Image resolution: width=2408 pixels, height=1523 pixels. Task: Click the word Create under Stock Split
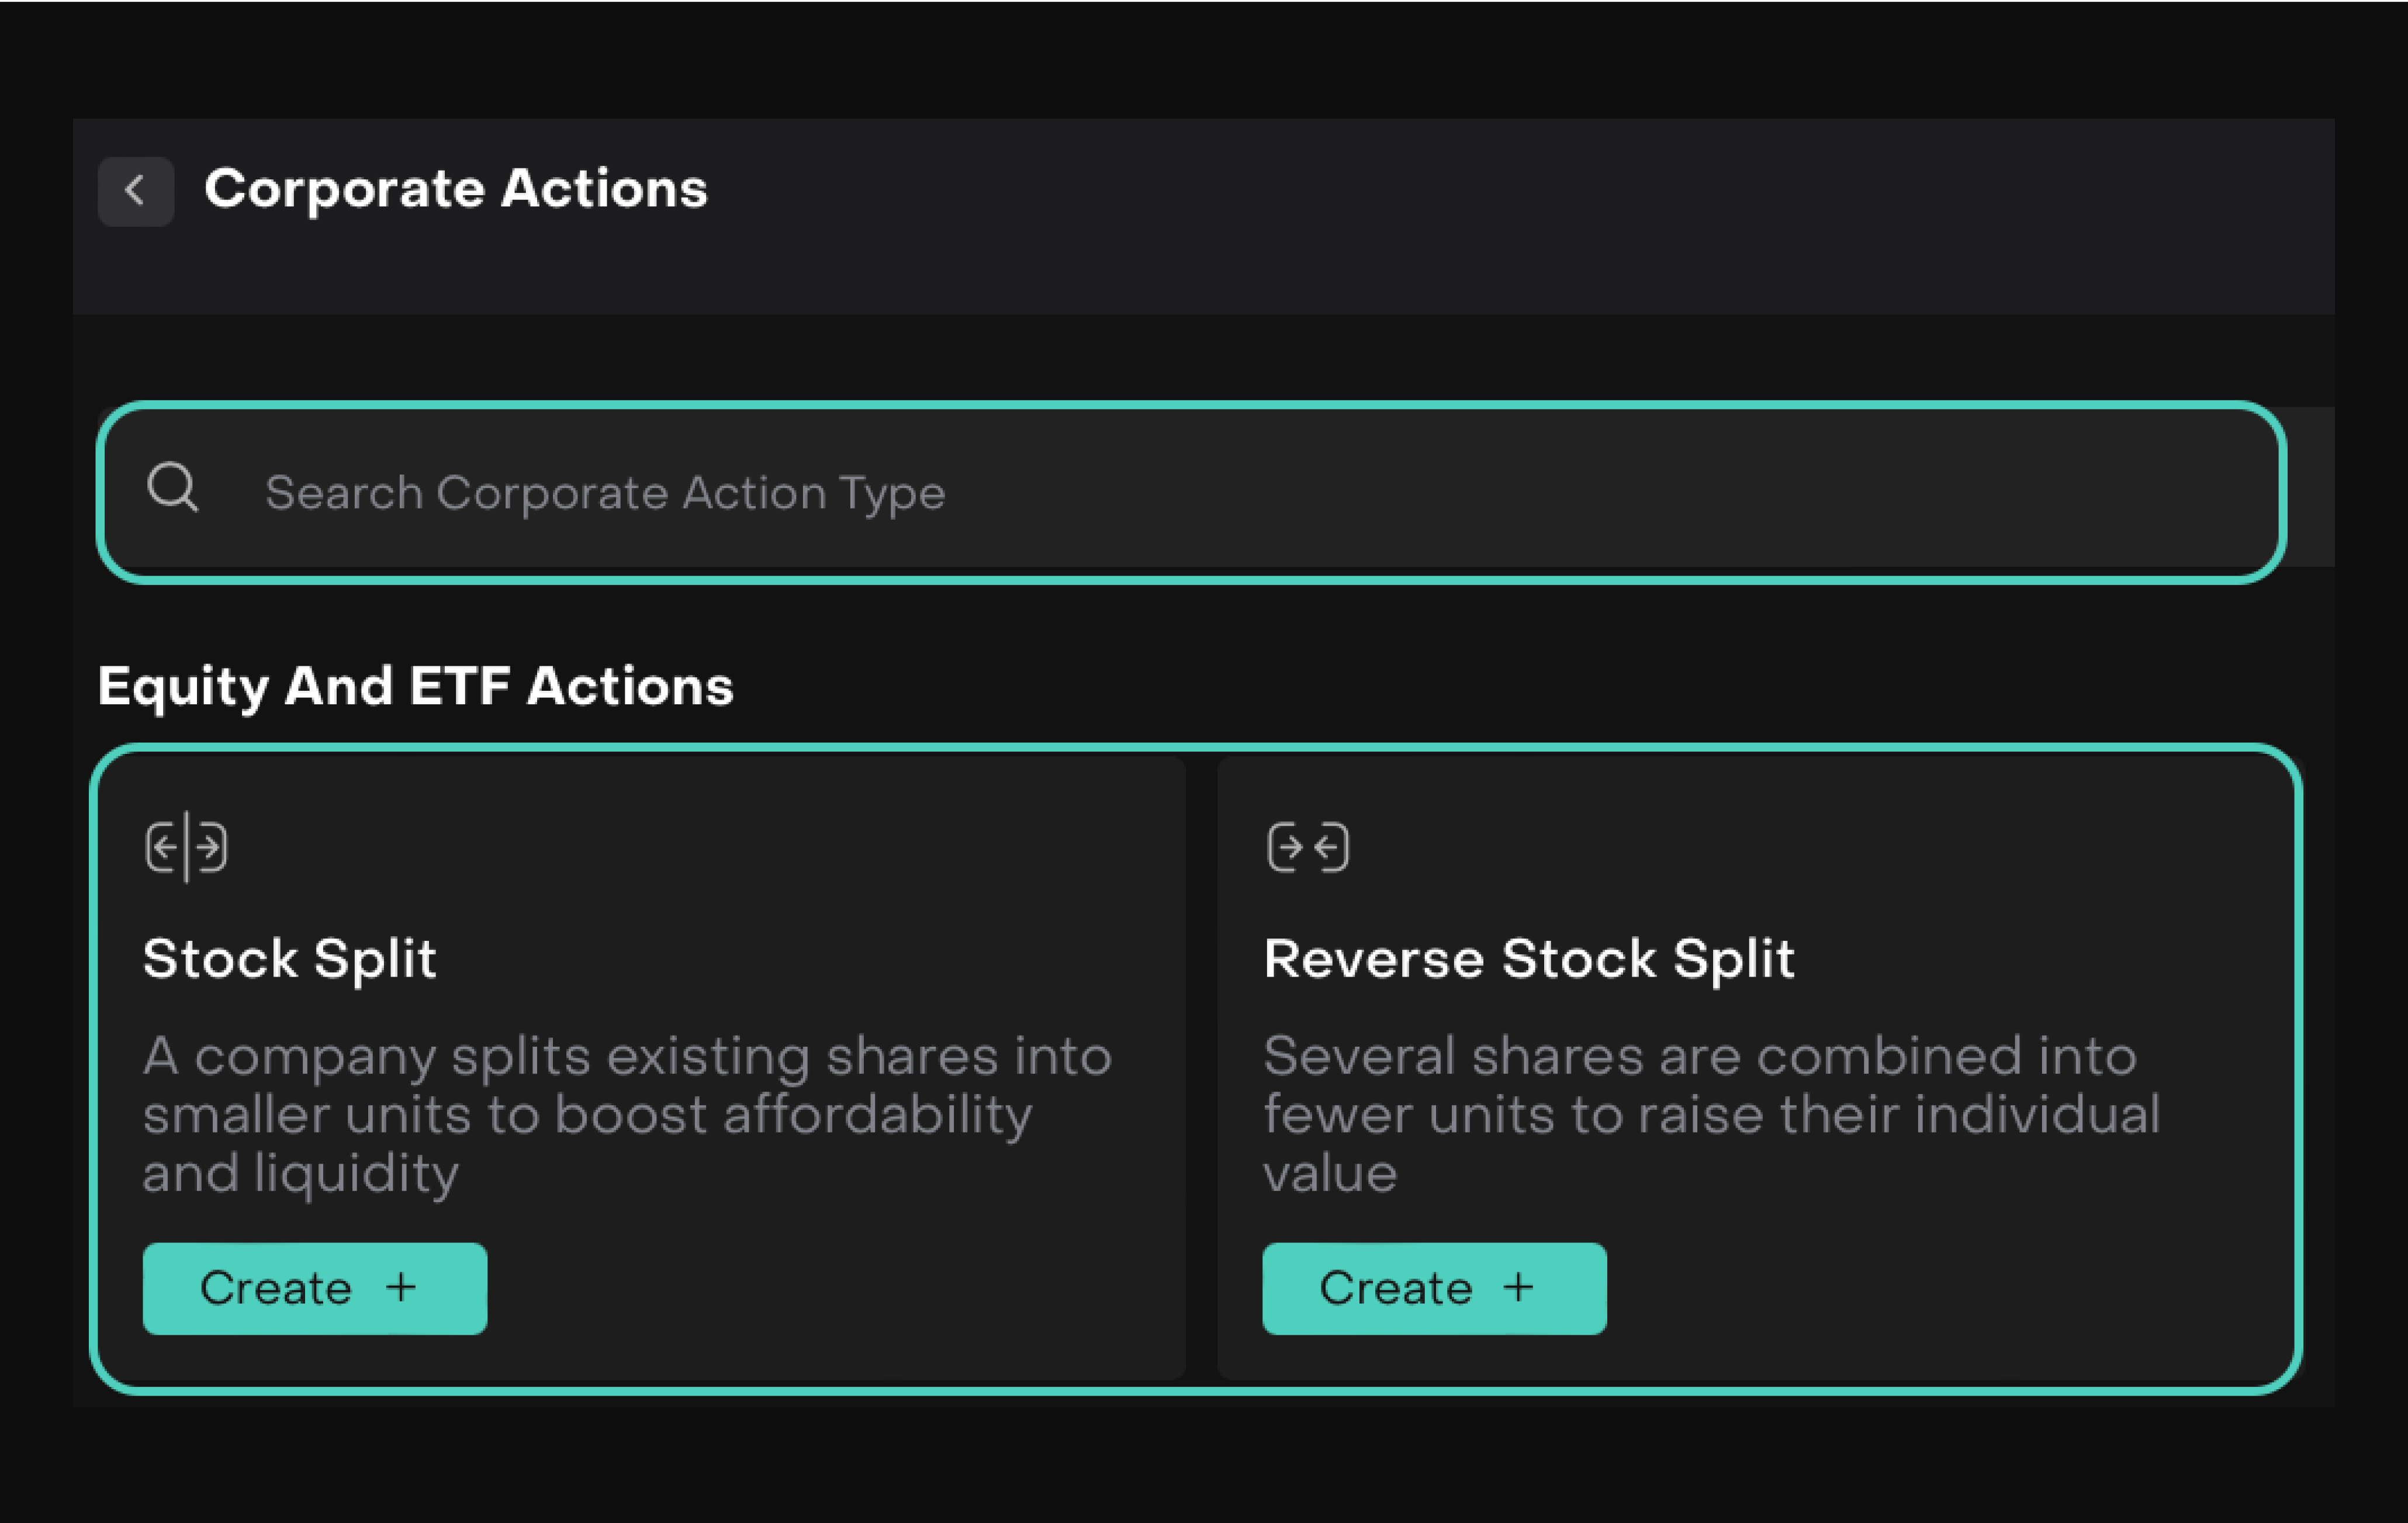[276, 1288]
